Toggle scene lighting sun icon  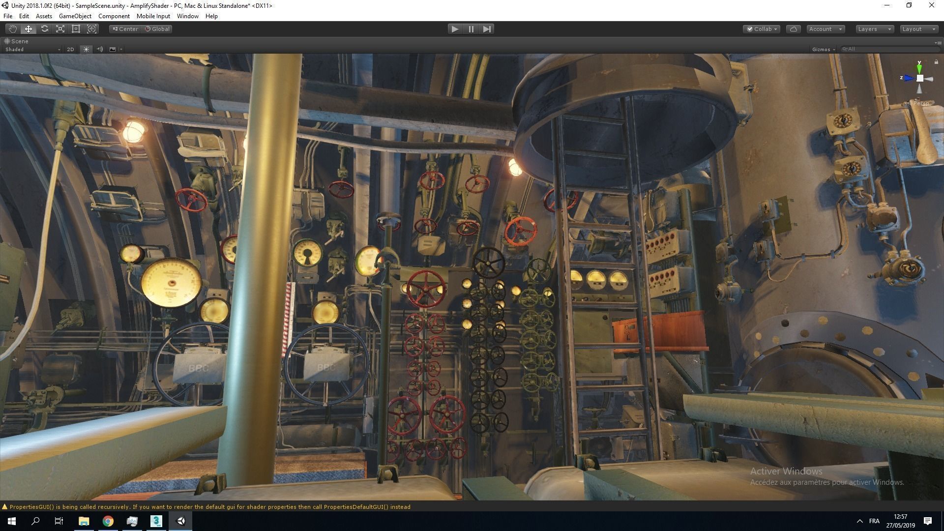click(86, 49)
